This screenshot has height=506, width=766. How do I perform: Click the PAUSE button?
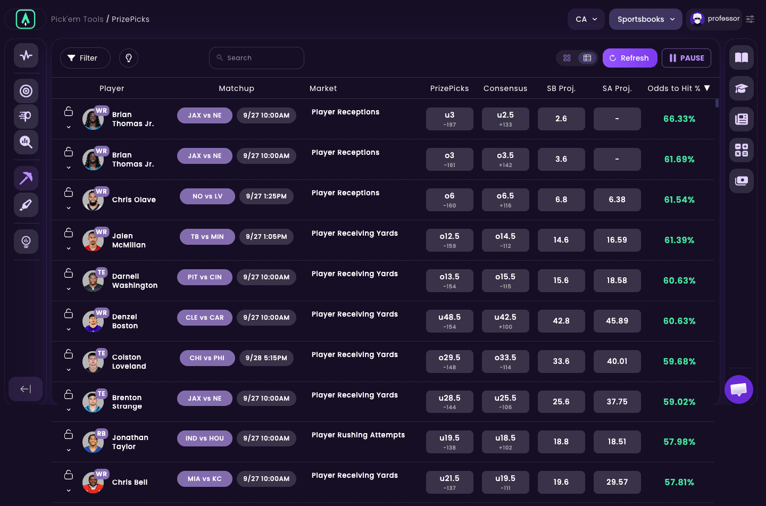(686, 58)
